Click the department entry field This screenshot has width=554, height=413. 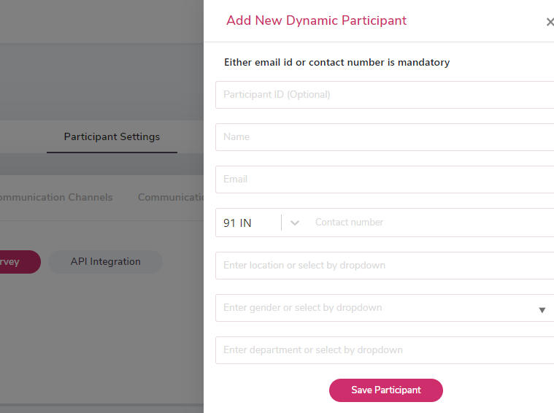[x=385, y=350]
